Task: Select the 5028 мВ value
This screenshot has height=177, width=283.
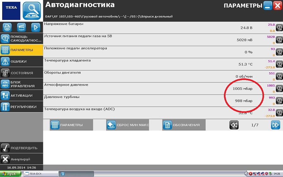Action: 244,40
